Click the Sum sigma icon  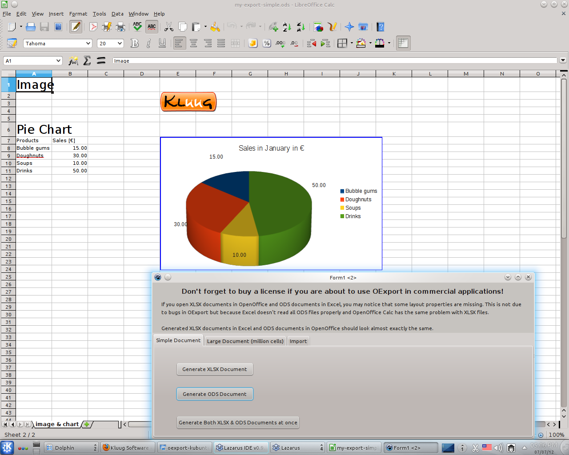(x=87, y=61)
